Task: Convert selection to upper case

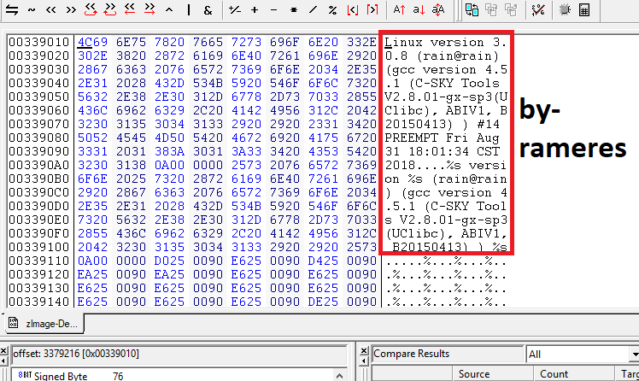Action: [x=400, y=9]
